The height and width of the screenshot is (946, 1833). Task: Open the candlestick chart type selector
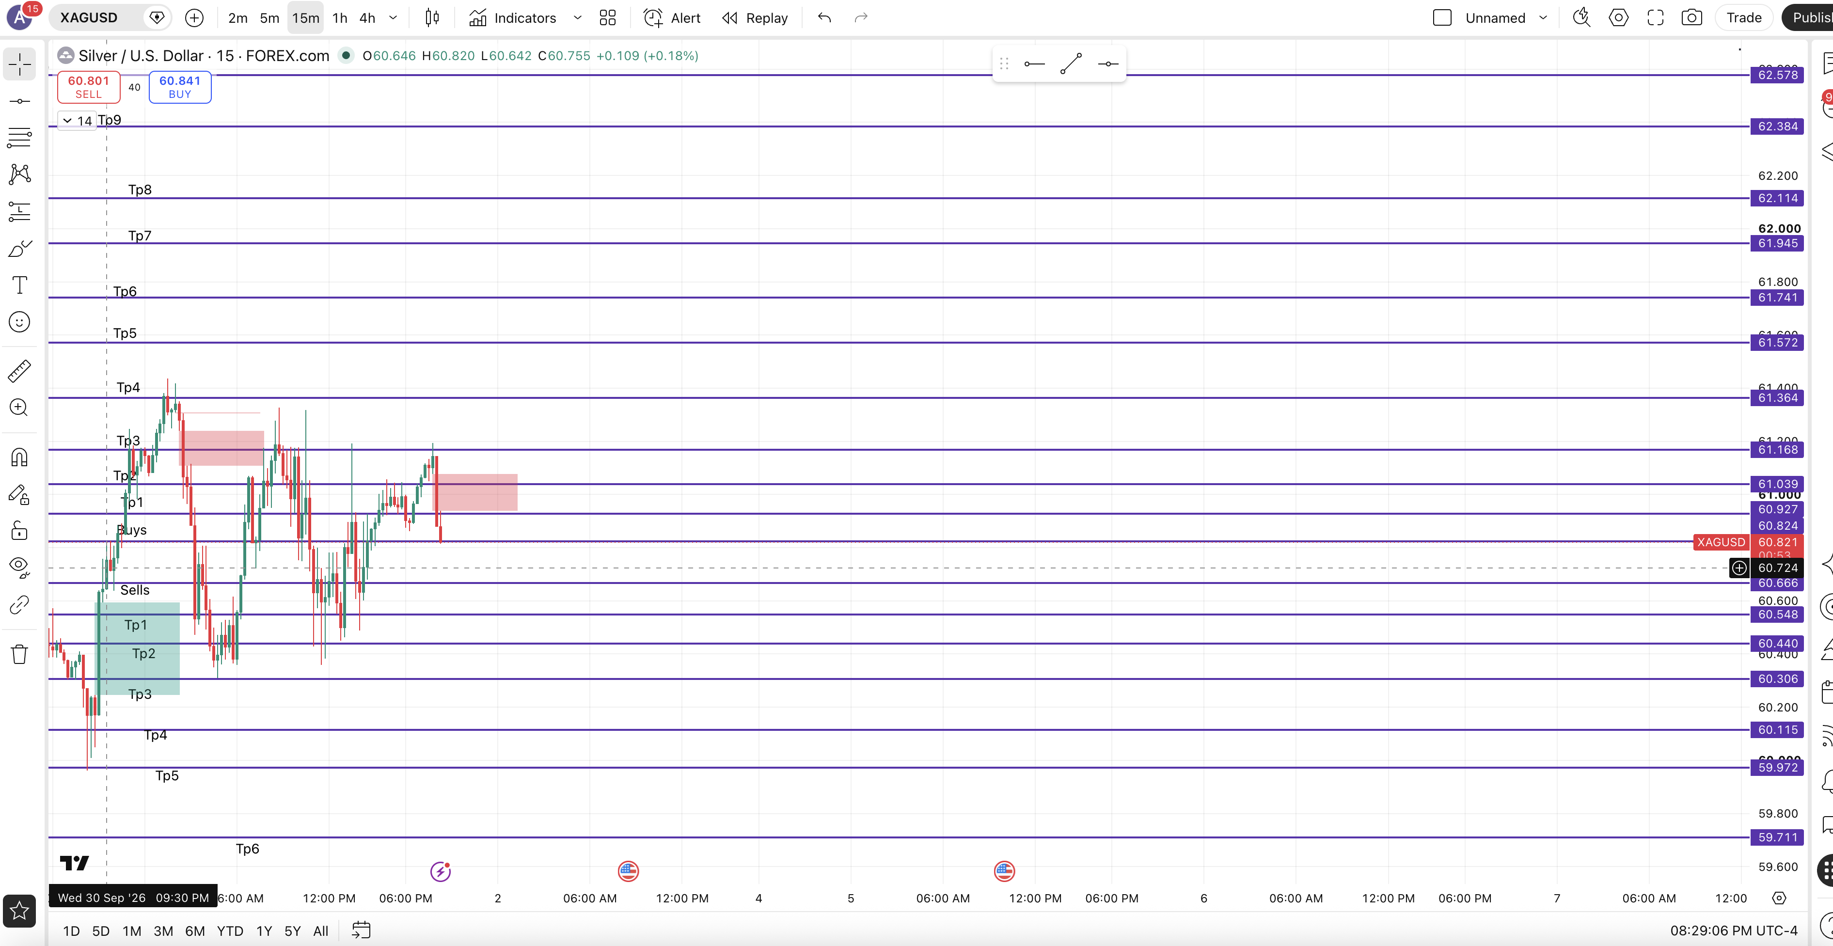tap(432, 18)
